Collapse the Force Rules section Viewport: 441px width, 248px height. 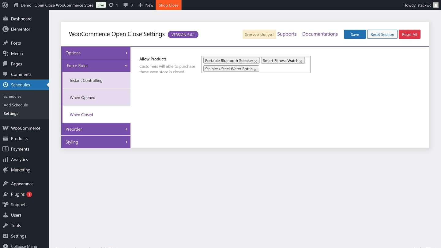point(96,66)
